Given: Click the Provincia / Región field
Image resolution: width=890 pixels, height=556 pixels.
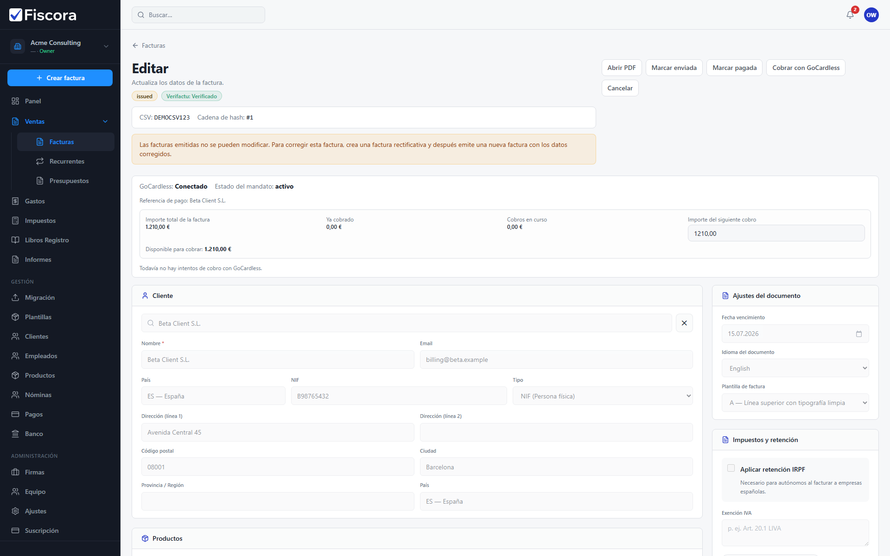Looking at the screenshot, I should (x=278, y=501).
